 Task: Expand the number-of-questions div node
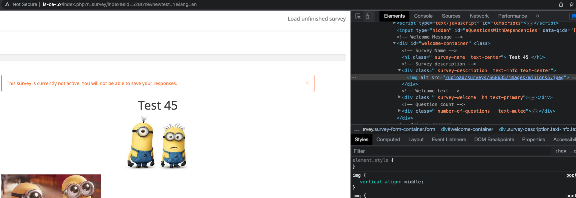pos(399,111)
